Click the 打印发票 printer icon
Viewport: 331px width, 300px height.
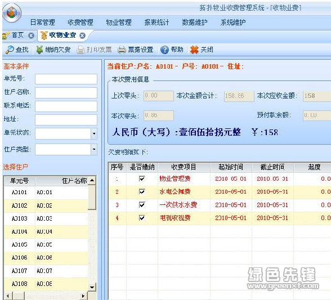80,50
